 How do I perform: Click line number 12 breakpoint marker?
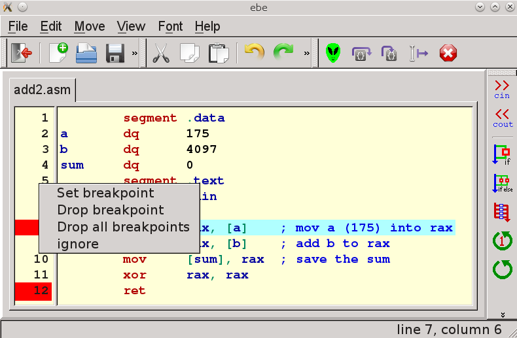33,291
